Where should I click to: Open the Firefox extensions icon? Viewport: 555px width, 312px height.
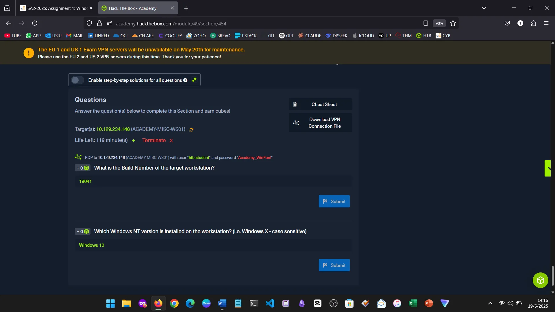coord(533,23)
